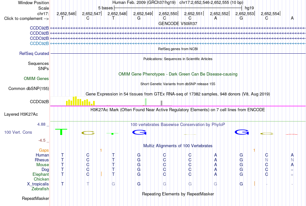This screenshot has width=306, height=206.
Task: Click the '5 bases' scale bar label
Action: tap(105, 8)
